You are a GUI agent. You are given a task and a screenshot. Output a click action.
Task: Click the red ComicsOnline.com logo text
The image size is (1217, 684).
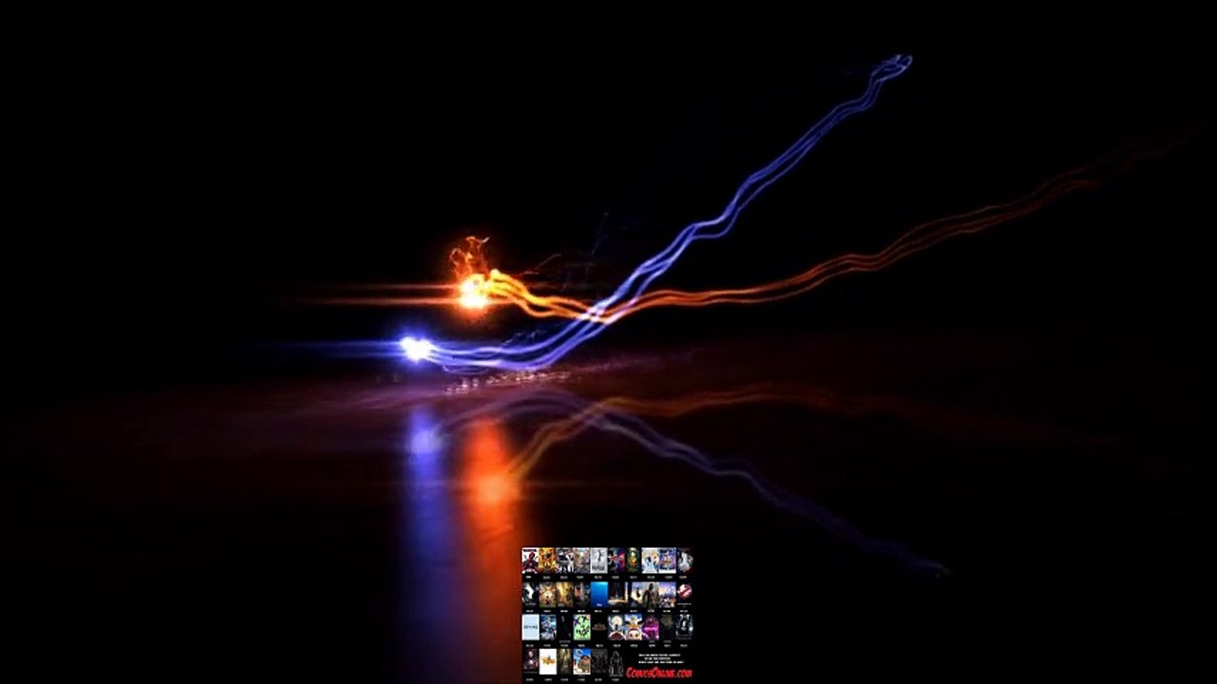(658, 673)
